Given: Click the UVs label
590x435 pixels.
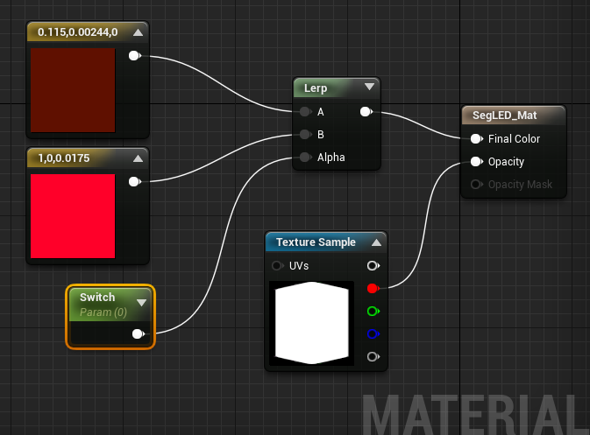Looking at the screenshot, I should coord(299,266).
